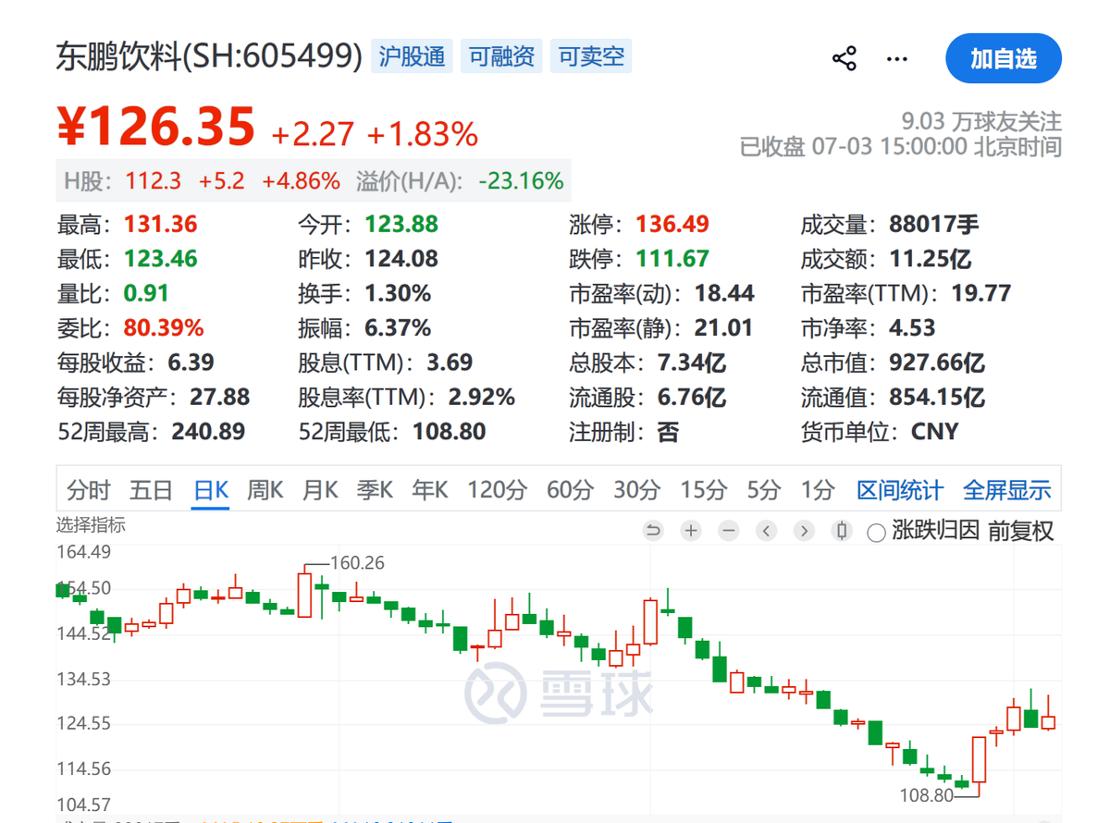Move chart left with the left chevron
Image resolution: width=1110 pixels, height=823 pixels.
pos(766,531)
